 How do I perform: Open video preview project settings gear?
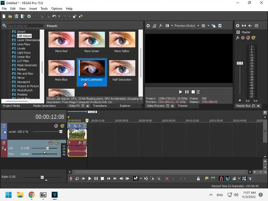click(148, 26)
